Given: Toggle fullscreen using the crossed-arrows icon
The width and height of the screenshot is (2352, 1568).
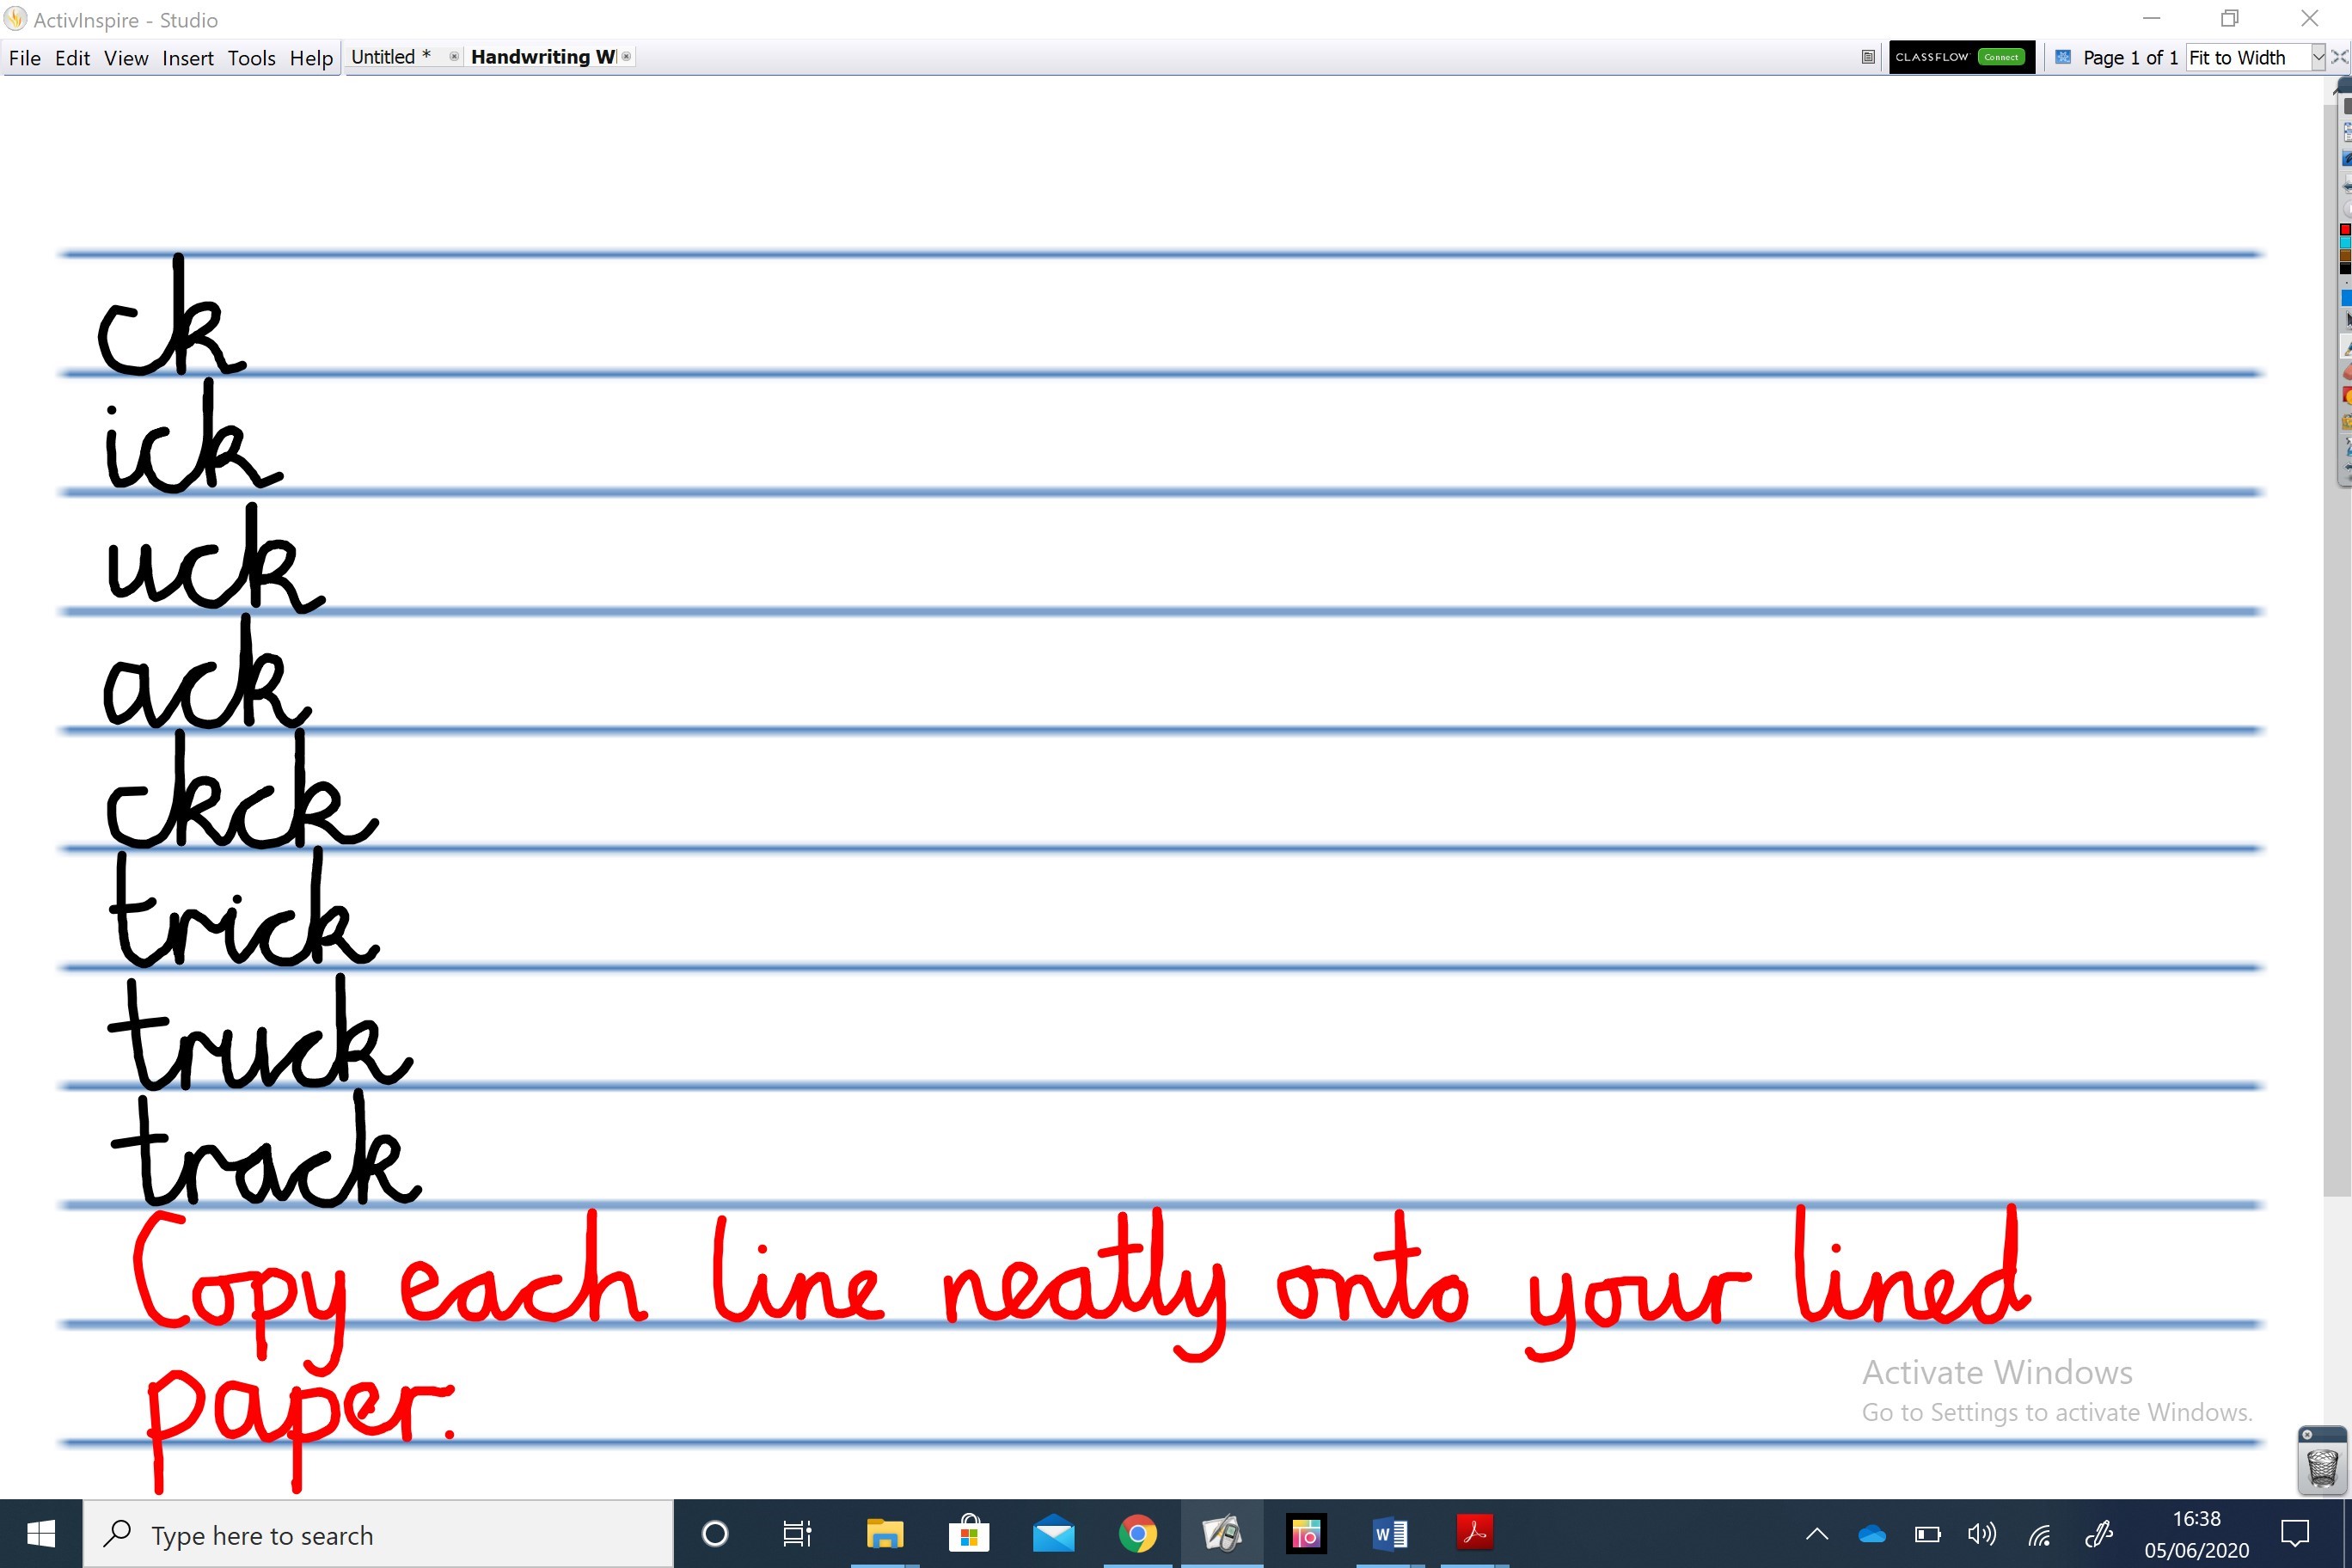Looking at the screenshot, I should (2339, 57).
